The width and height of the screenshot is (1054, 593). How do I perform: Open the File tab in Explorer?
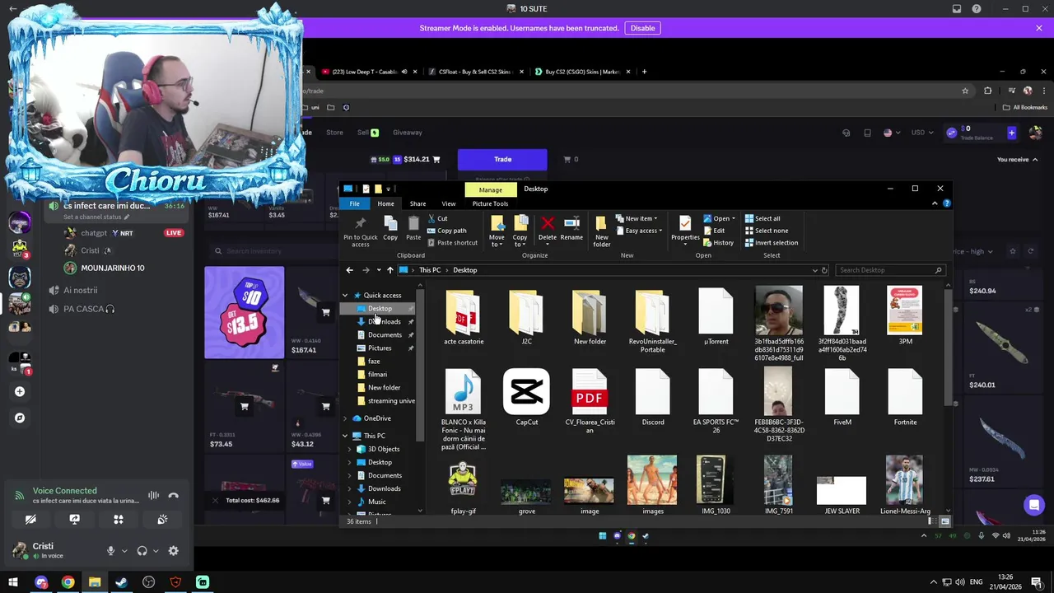click(x=354, y=203)
